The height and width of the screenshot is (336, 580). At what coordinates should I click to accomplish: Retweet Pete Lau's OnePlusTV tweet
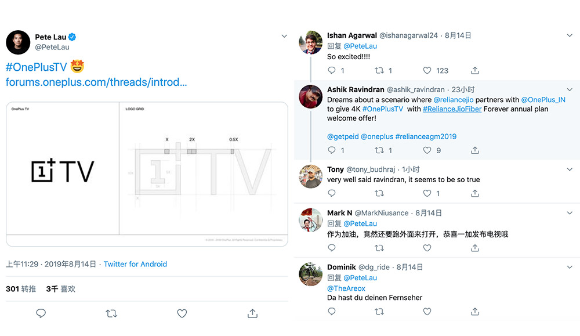pos(111,313)
